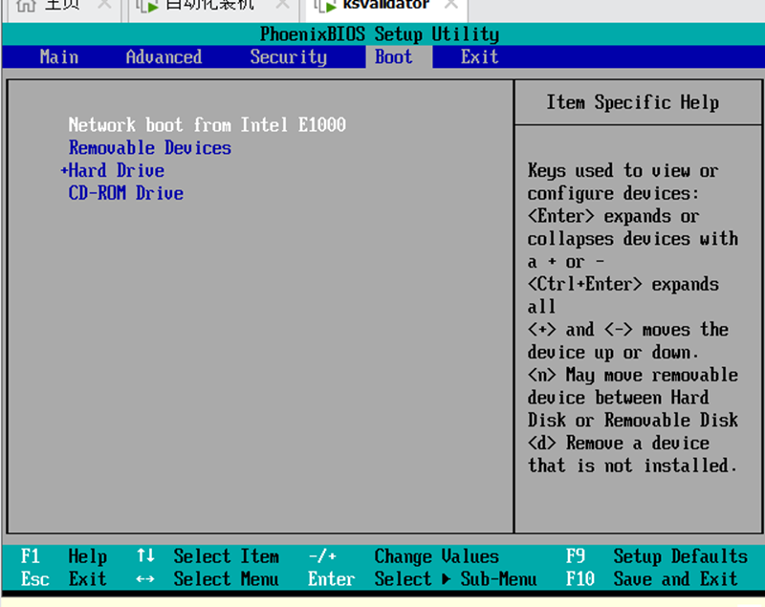Click the highlighted Boot menu header
The height and width of the screenshot is (607, 765).
tap(393, 57)
